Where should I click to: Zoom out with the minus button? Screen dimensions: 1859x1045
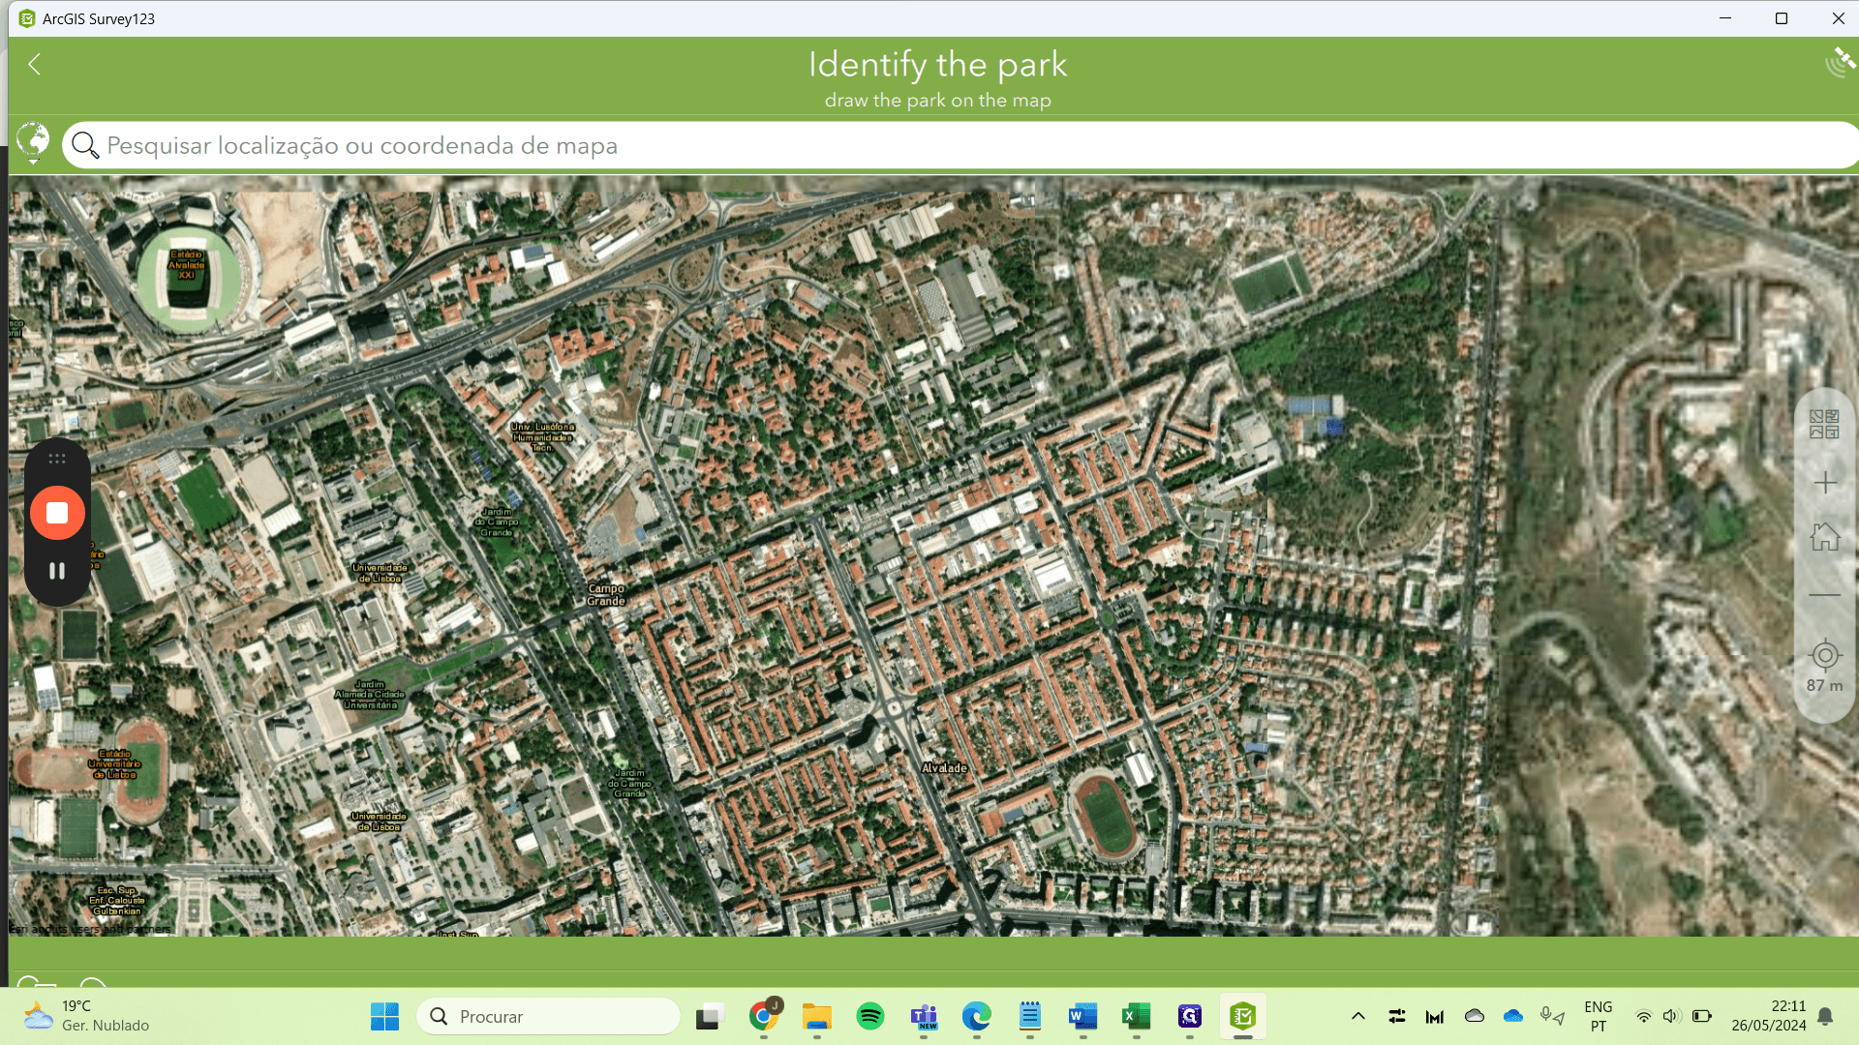pyautogui.click(x=1825, y=595)
